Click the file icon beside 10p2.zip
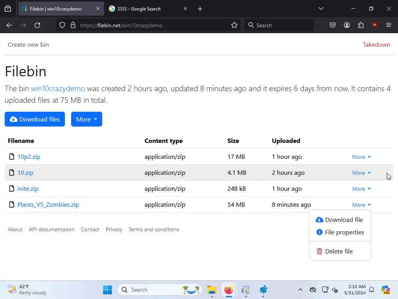The width and height of the screenshot is (398, 299). 12,157
